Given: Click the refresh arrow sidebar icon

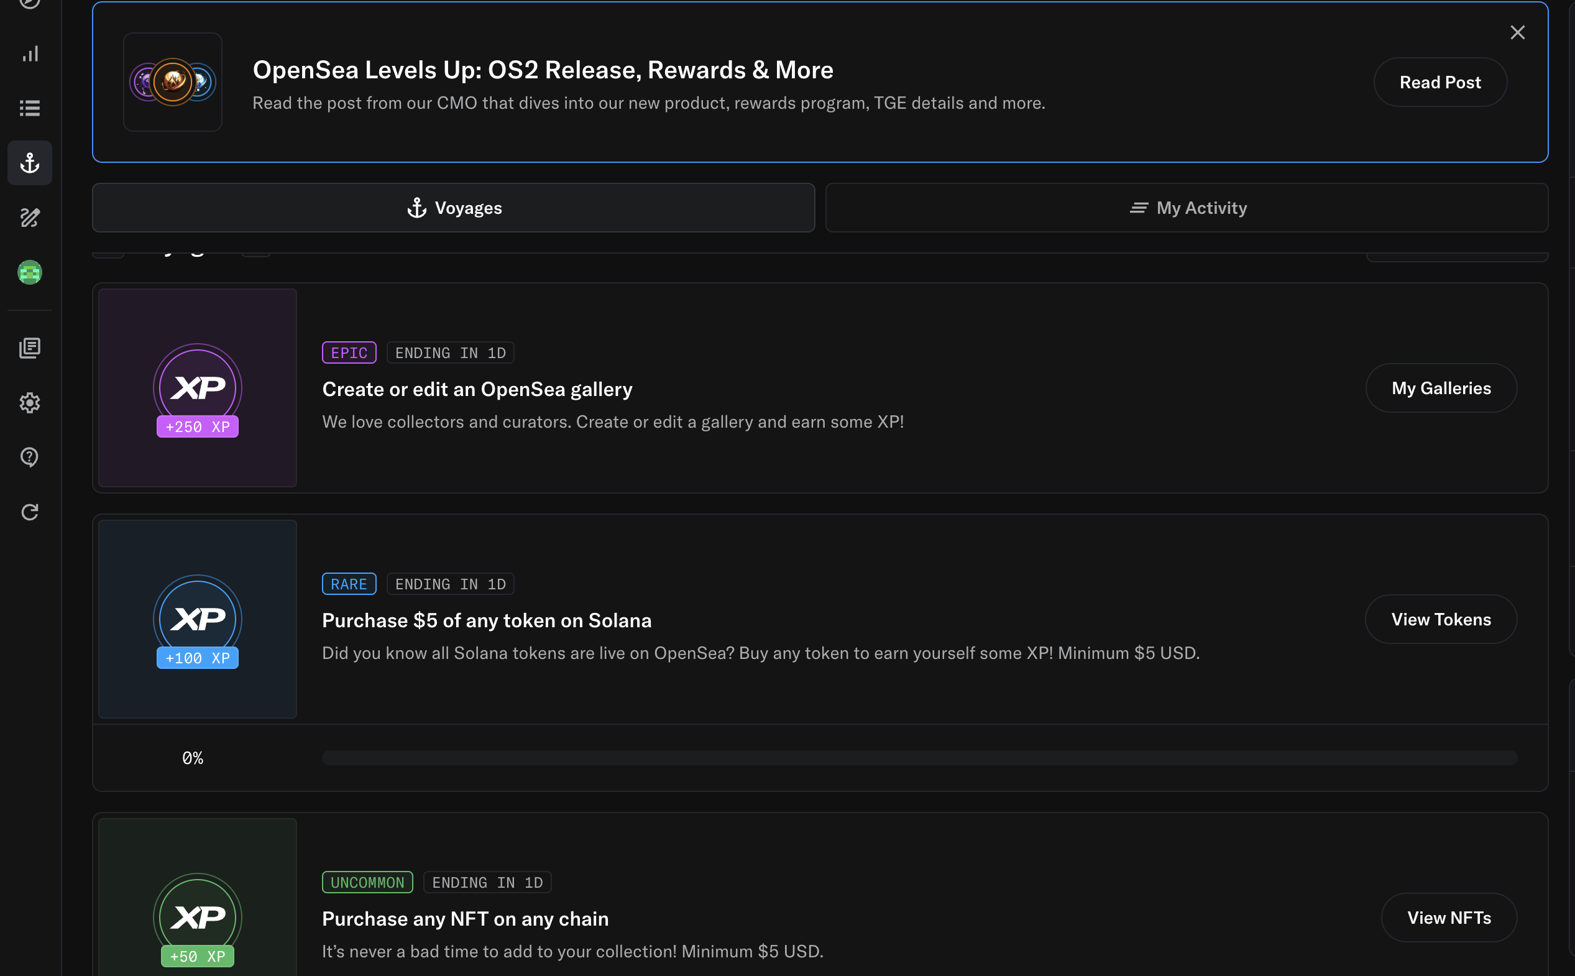Looking at the screenshot, I should click(30, 512).
